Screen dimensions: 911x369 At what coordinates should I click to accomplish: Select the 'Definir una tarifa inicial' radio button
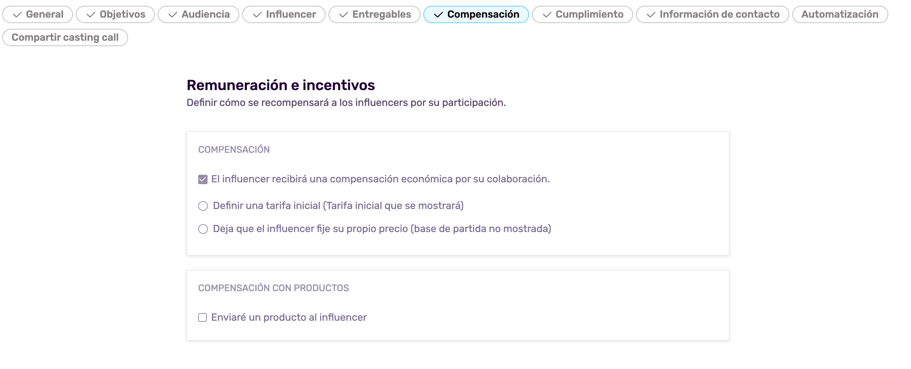click(203, 206)
